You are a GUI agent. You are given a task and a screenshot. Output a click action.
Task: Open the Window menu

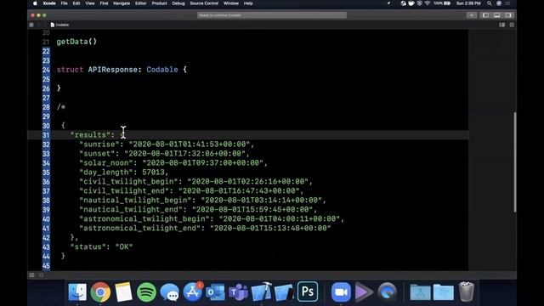point(230,3)
